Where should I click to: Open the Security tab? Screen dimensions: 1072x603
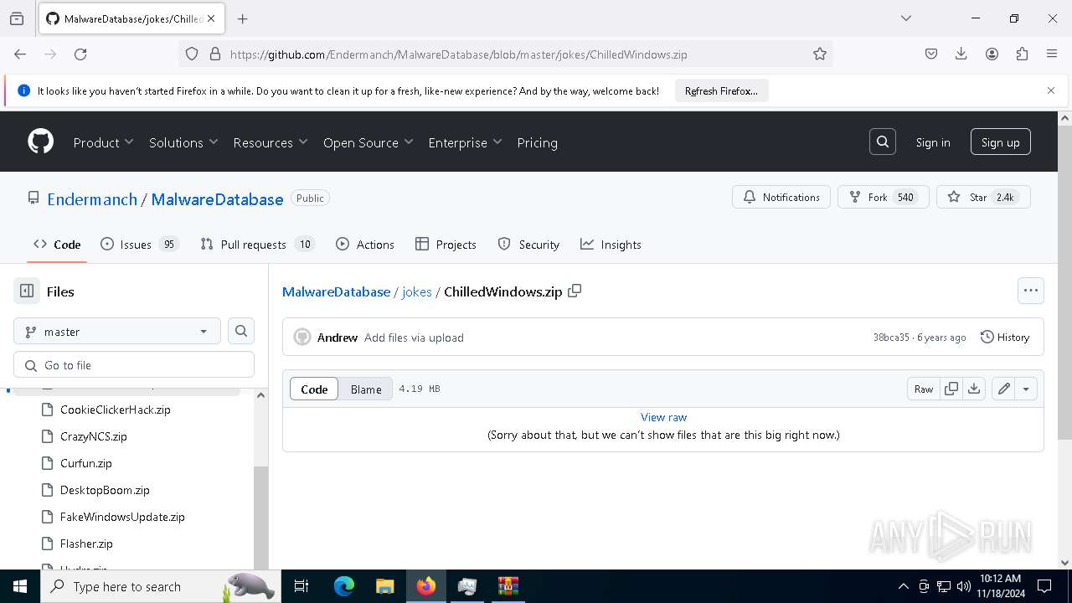coord(528,245)
